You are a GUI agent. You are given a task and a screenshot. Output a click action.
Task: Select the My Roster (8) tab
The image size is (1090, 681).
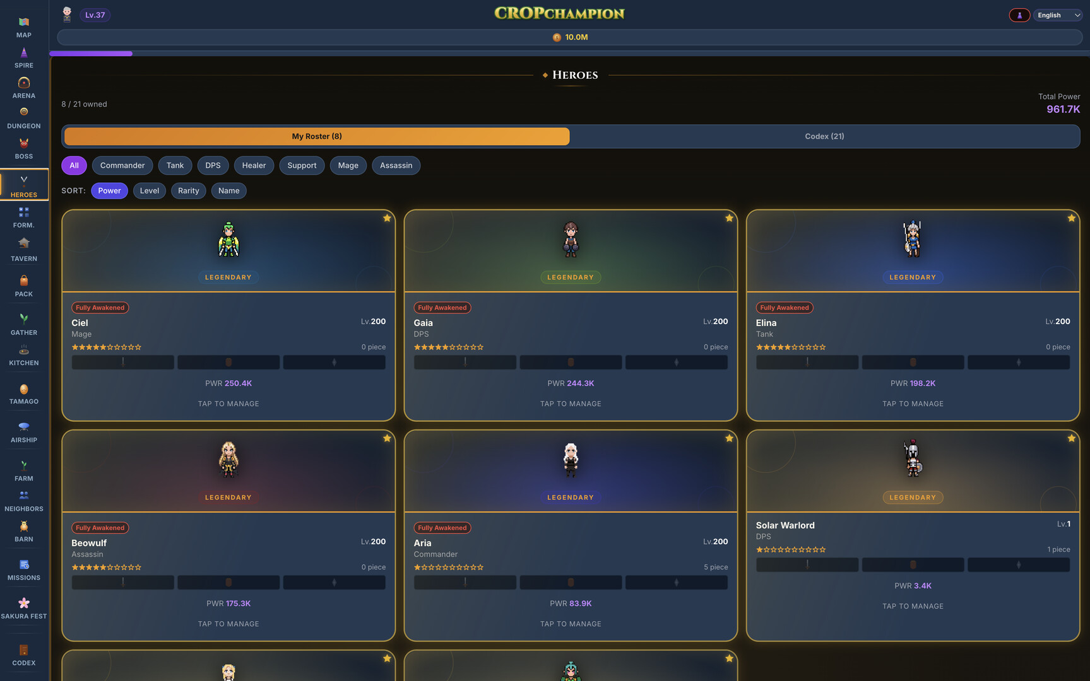(x=317, y=136)
